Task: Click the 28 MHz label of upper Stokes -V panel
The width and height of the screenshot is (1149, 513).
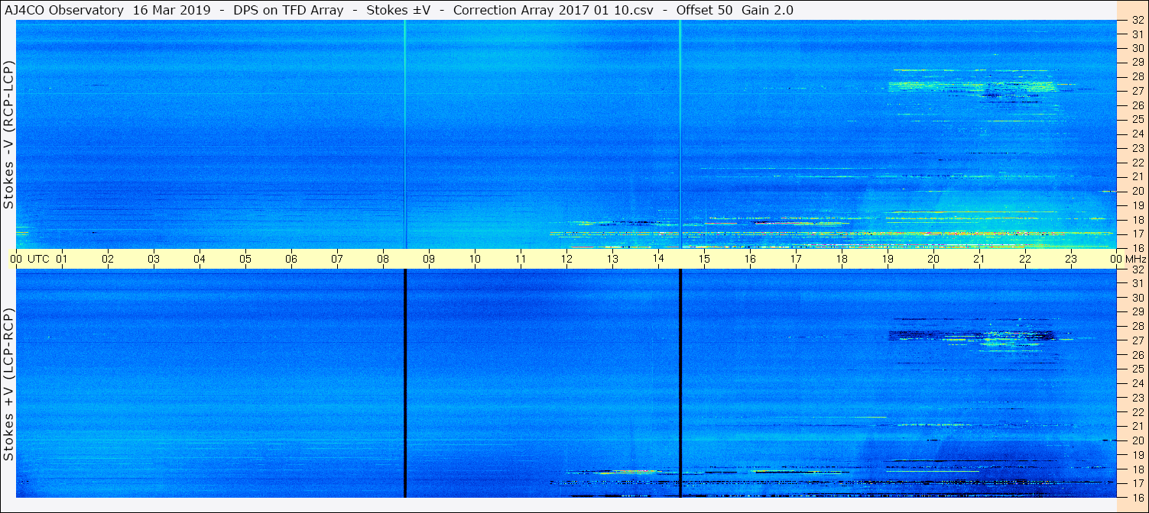Action: coord(1138,76)
